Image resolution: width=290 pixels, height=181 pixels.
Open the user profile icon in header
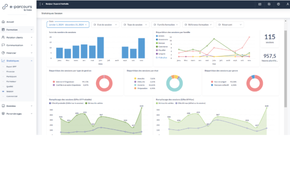coord(287,4)
